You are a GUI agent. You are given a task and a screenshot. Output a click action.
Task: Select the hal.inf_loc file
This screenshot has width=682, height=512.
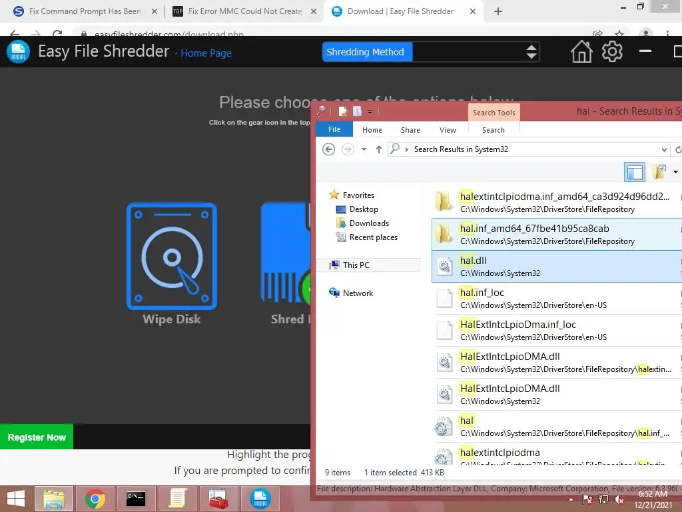click(556, 298)
